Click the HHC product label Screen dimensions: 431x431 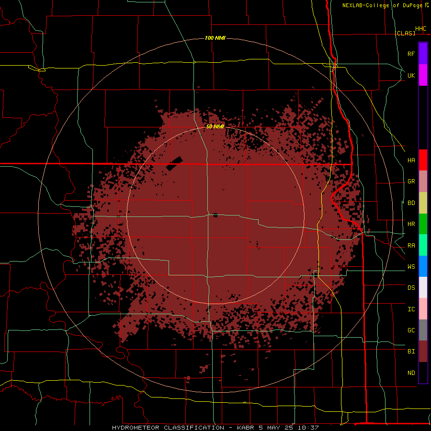(x=420, y=29)
